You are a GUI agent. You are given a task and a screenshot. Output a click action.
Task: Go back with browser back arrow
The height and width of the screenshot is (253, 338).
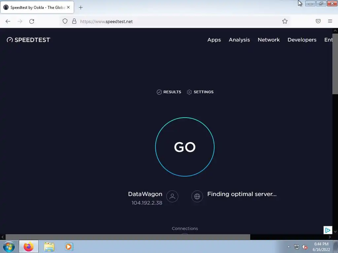pos(8,21)
